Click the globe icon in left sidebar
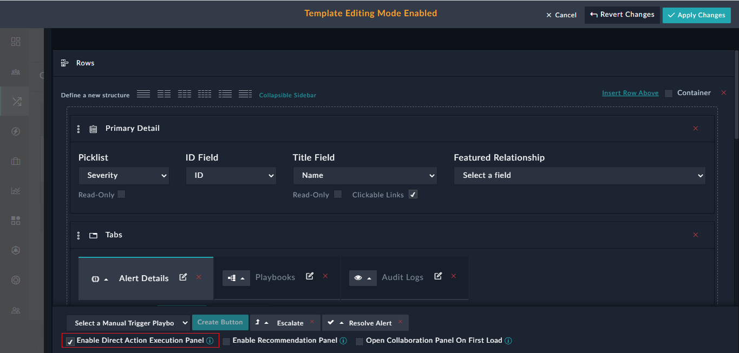739x353 pixels. click(x=15, y=280)
